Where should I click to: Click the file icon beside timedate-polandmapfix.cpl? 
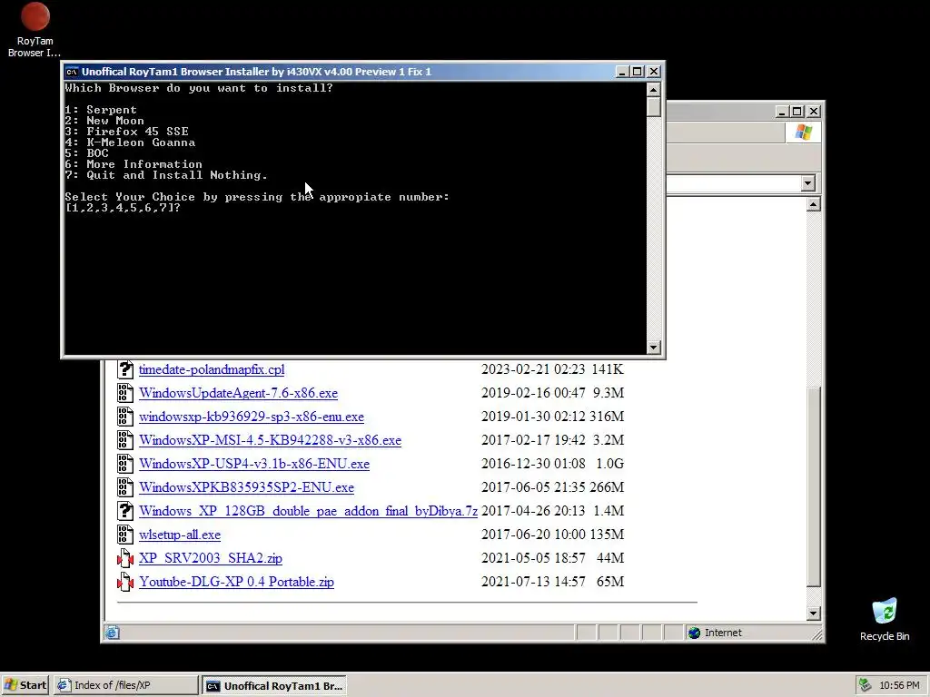point(125,369)
